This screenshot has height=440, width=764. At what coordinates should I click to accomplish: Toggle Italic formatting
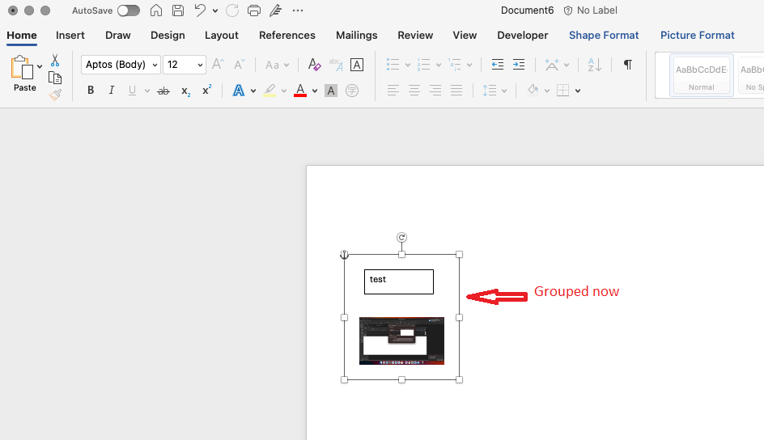pyautogui.click(x=112, y=90)
